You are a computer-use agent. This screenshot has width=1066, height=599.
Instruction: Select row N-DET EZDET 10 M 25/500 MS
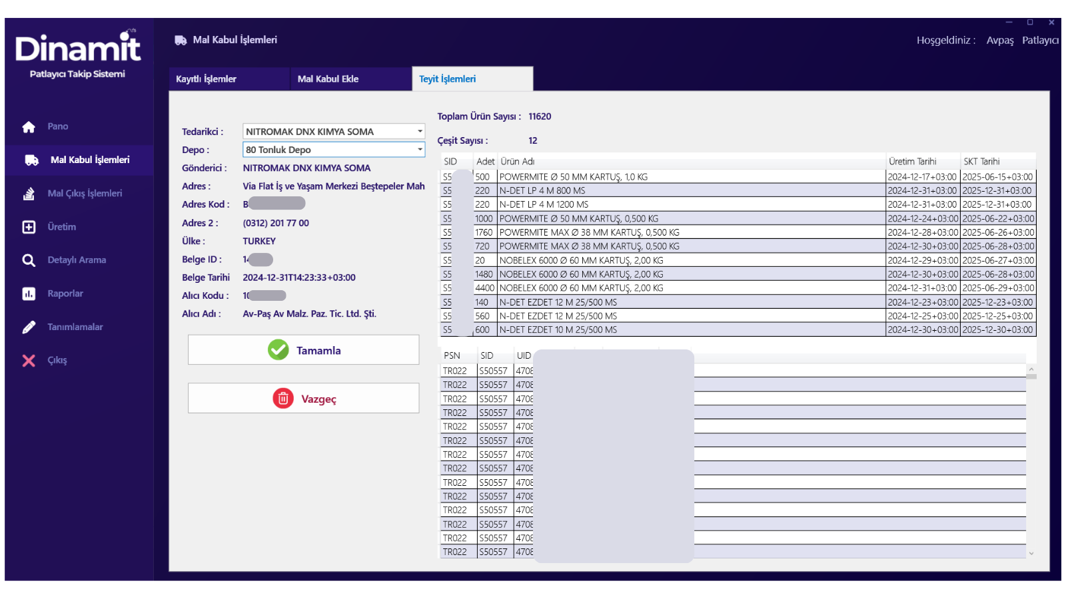pos(738,329)
